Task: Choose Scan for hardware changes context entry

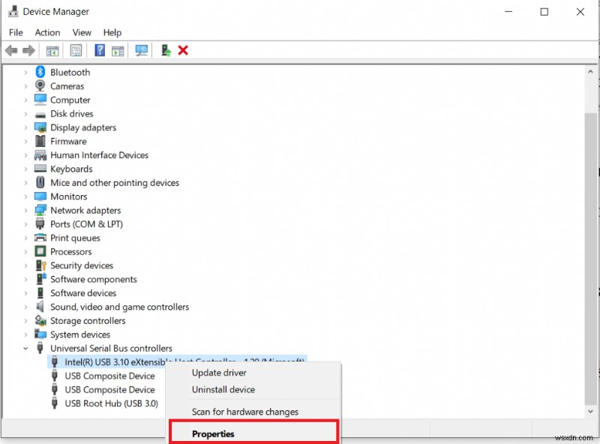Action: tap(253, 412)
